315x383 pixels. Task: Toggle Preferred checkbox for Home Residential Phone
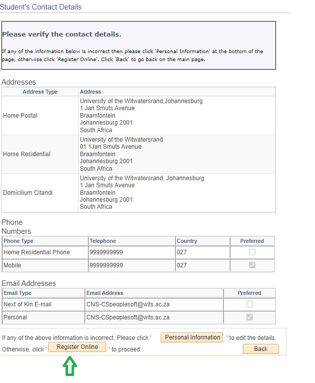point(252,252)
